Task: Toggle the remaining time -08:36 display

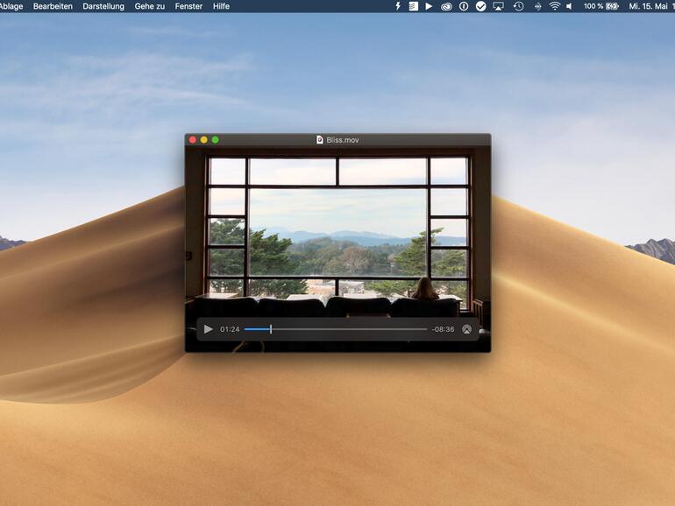Action: tap(443, 329)
